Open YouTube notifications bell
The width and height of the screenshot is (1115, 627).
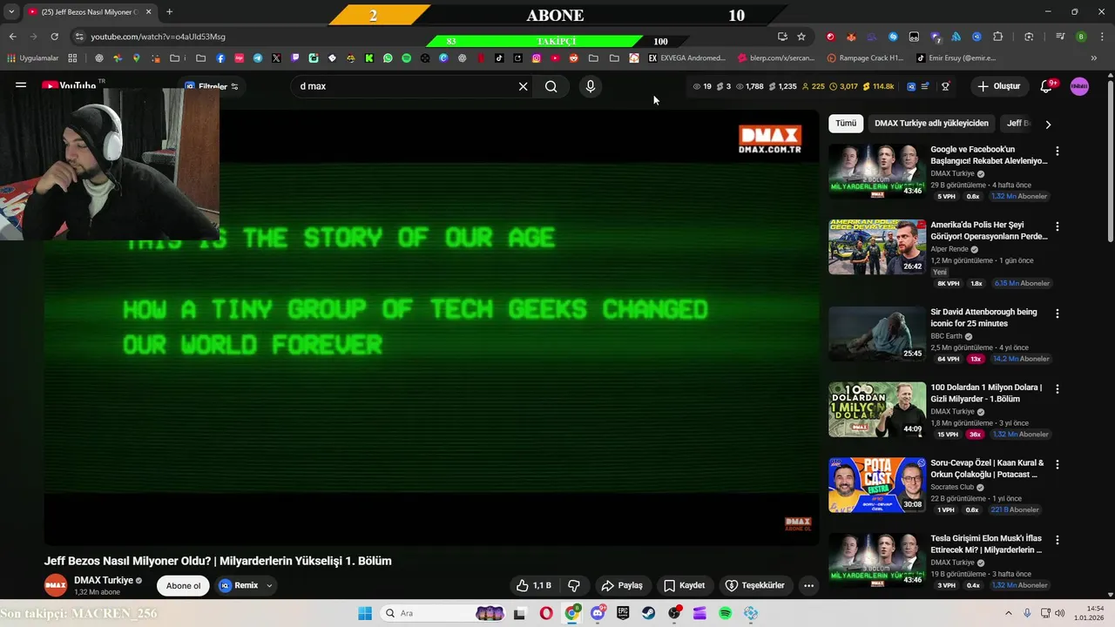[1048, 86]
